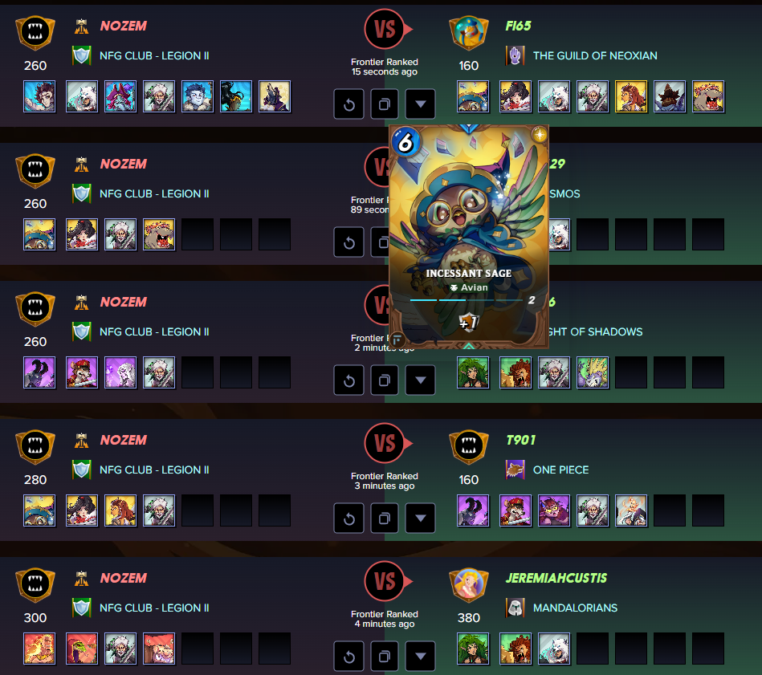This screenshot has height=675, width=762.
Task: Copy the team from the T901 battle
Action: click(x=385, y=518)
